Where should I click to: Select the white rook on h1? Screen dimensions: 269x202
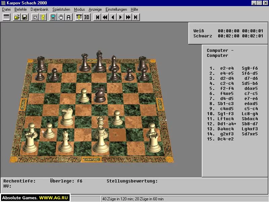(x=153, y=143)
